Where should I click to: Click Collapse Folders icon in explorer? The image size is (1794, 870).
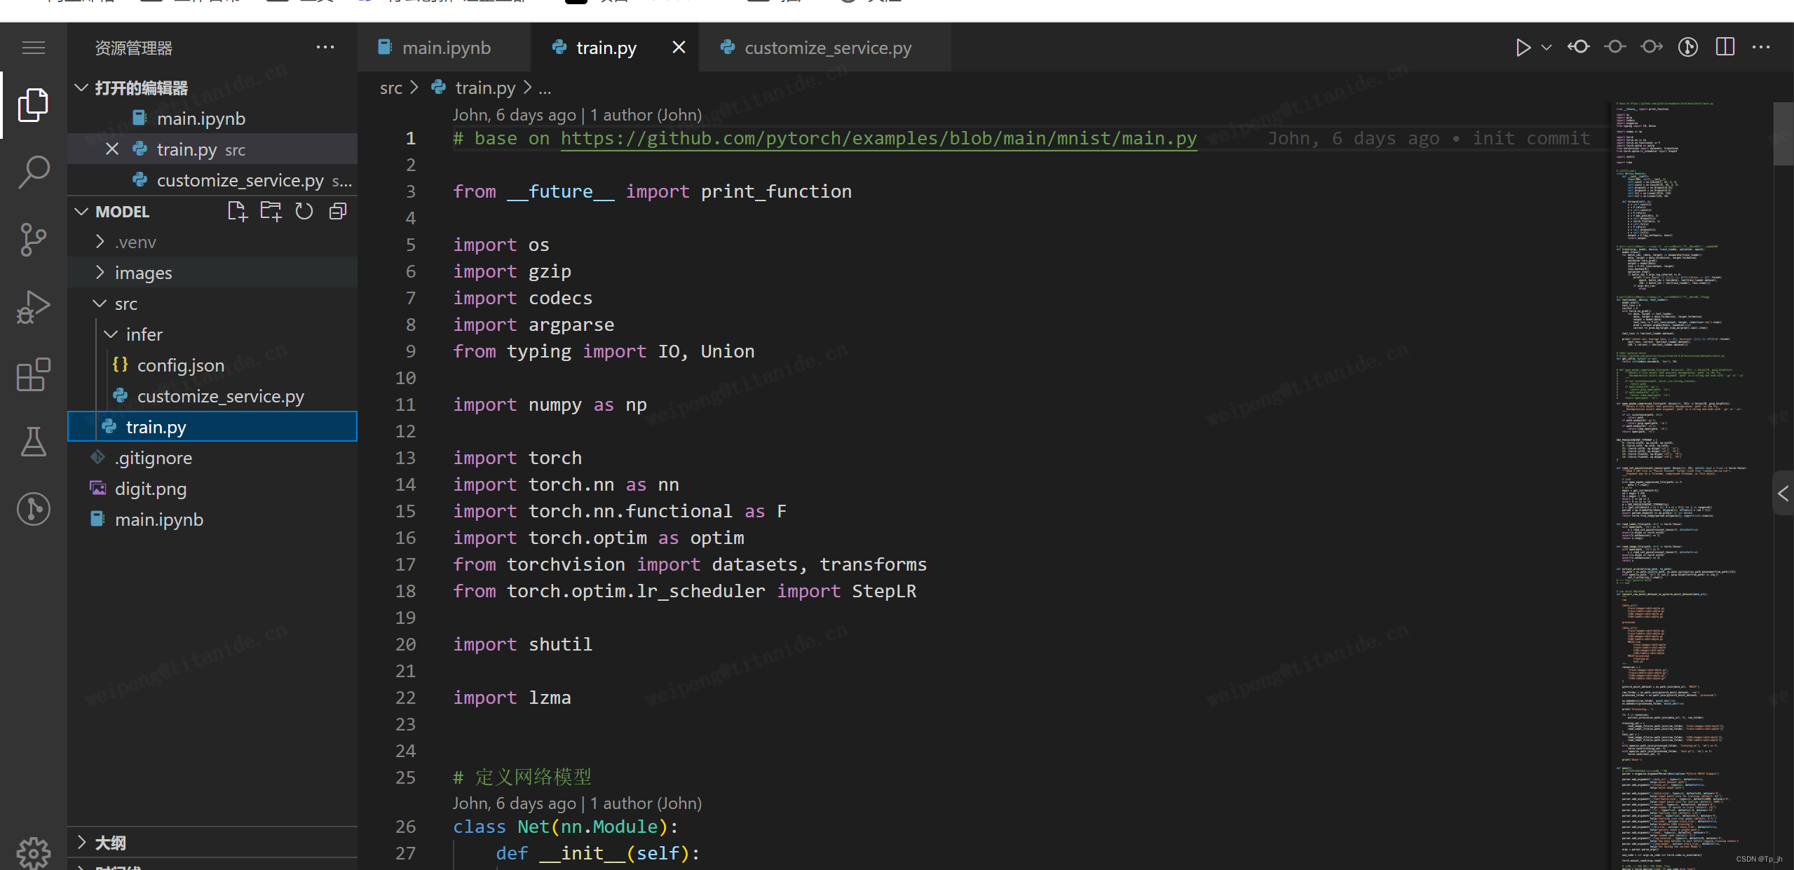click(338, 211)
